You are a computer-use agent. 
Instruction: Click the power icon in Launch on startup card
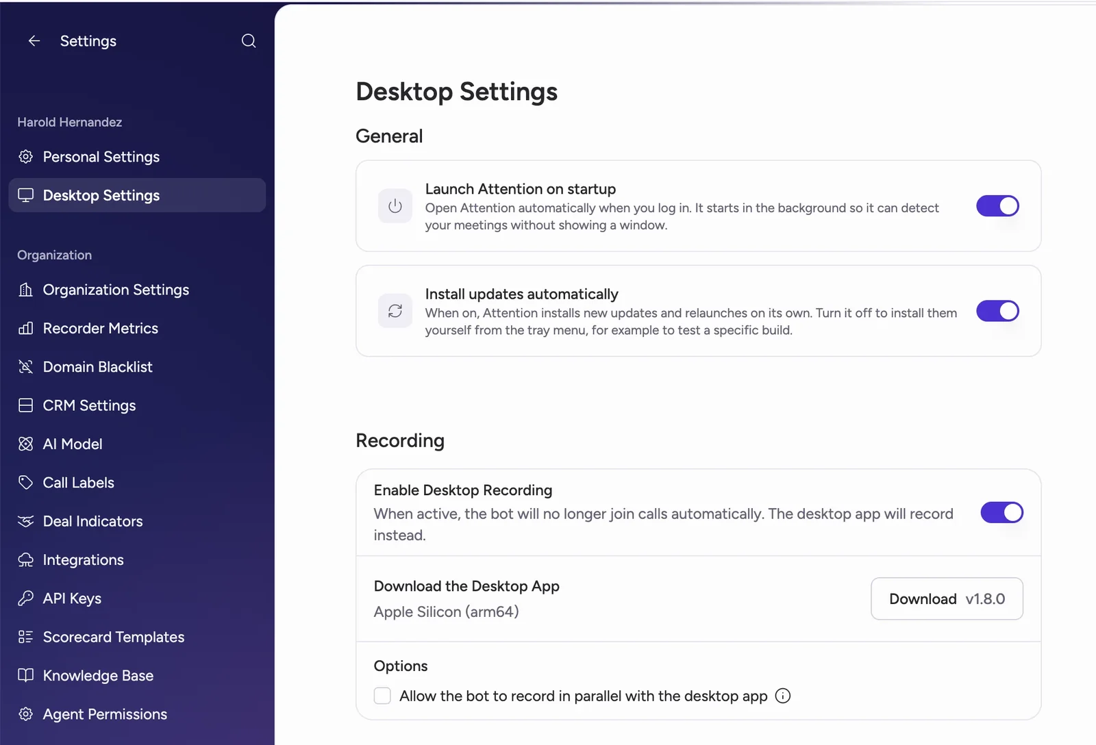point(395,206)
